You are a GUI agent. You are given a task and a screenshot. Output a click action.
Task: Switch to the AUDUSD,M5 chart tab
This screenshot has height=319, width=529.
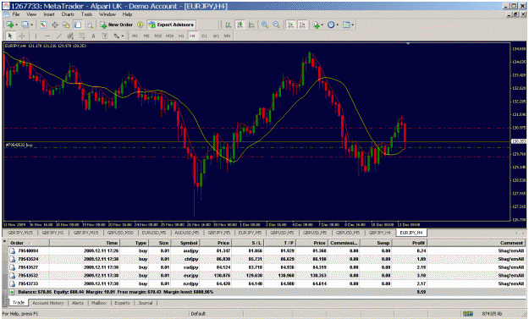(x=187, y=233)
